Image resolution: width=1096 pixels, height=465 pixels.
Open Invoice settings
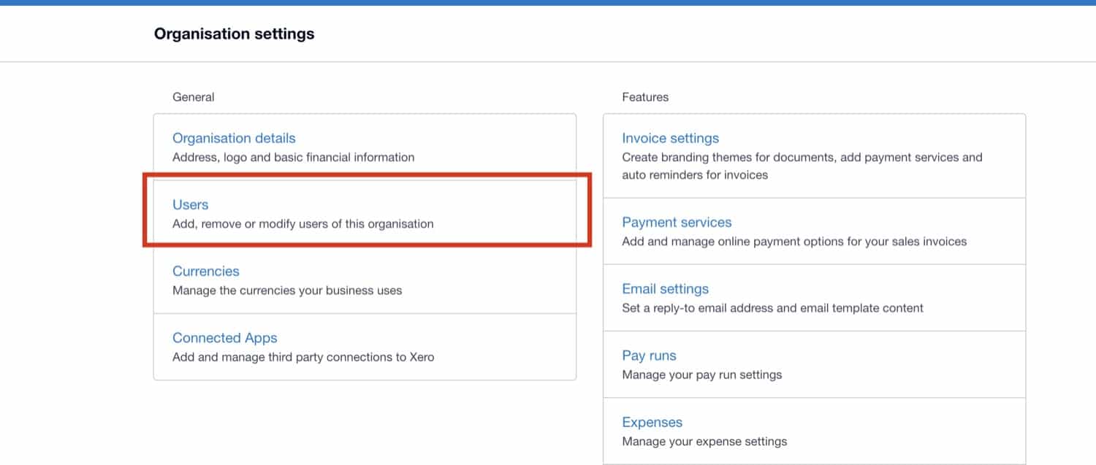[x=670, y=138]
